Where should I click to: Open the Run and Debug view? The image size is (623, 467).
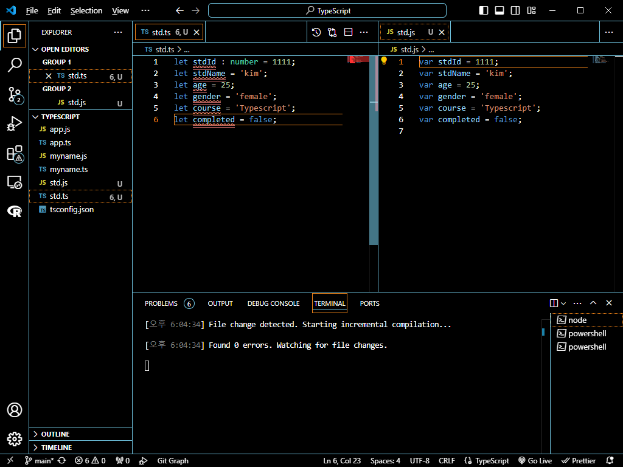[x=15, y=123]
